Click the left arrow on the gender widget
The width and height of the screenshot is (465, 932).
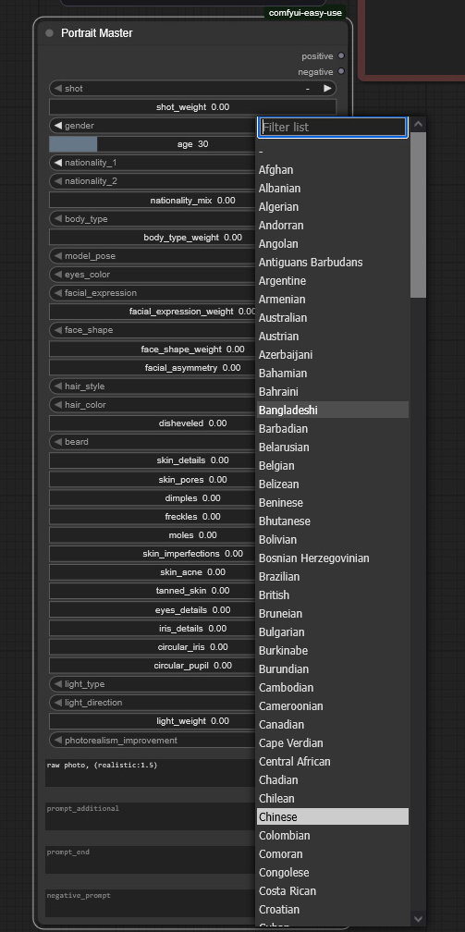pyautogui.click(x=57, y=126)
